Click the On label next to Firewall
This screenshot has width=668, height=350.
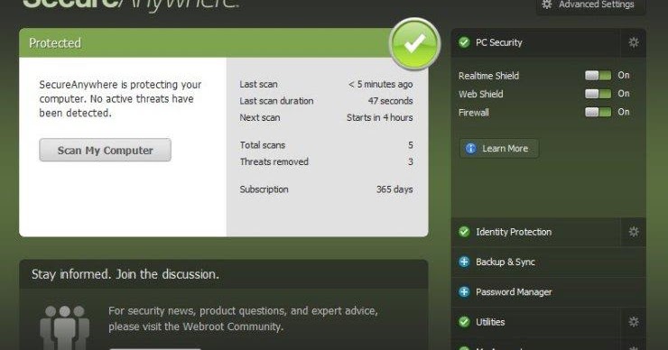(x=624, y=112)
